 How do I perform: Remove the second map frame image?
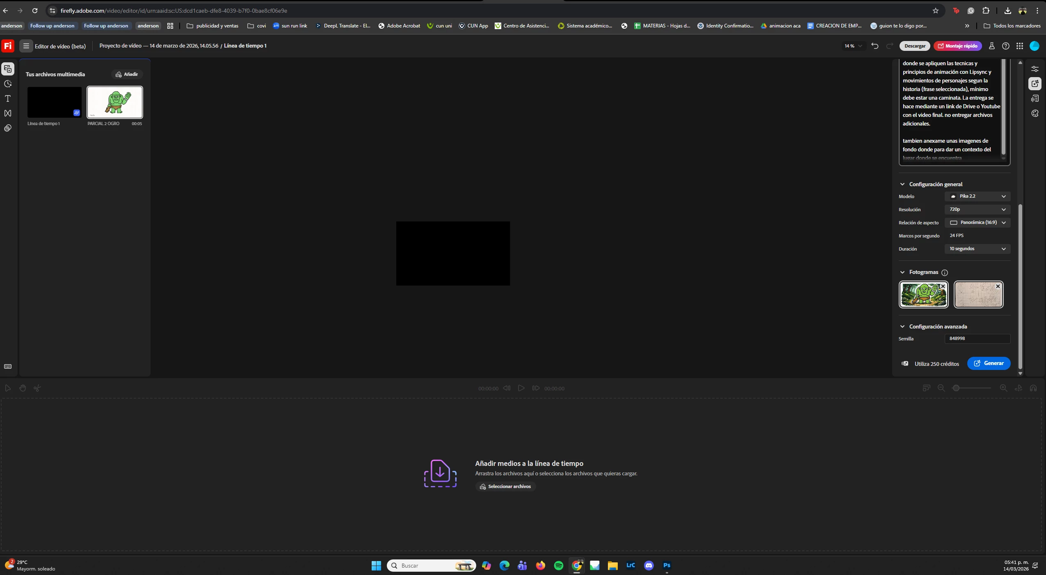pyautogui.click(x=998, y=286)
